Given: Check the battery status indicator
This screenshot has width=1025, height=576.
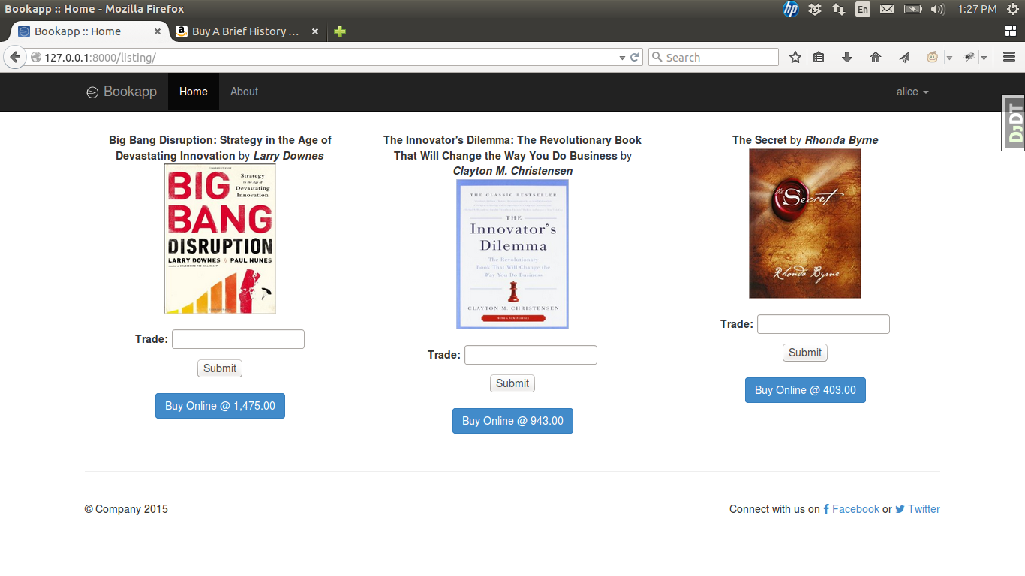Looking at the screenshot, I should click(x=912, y=9).
